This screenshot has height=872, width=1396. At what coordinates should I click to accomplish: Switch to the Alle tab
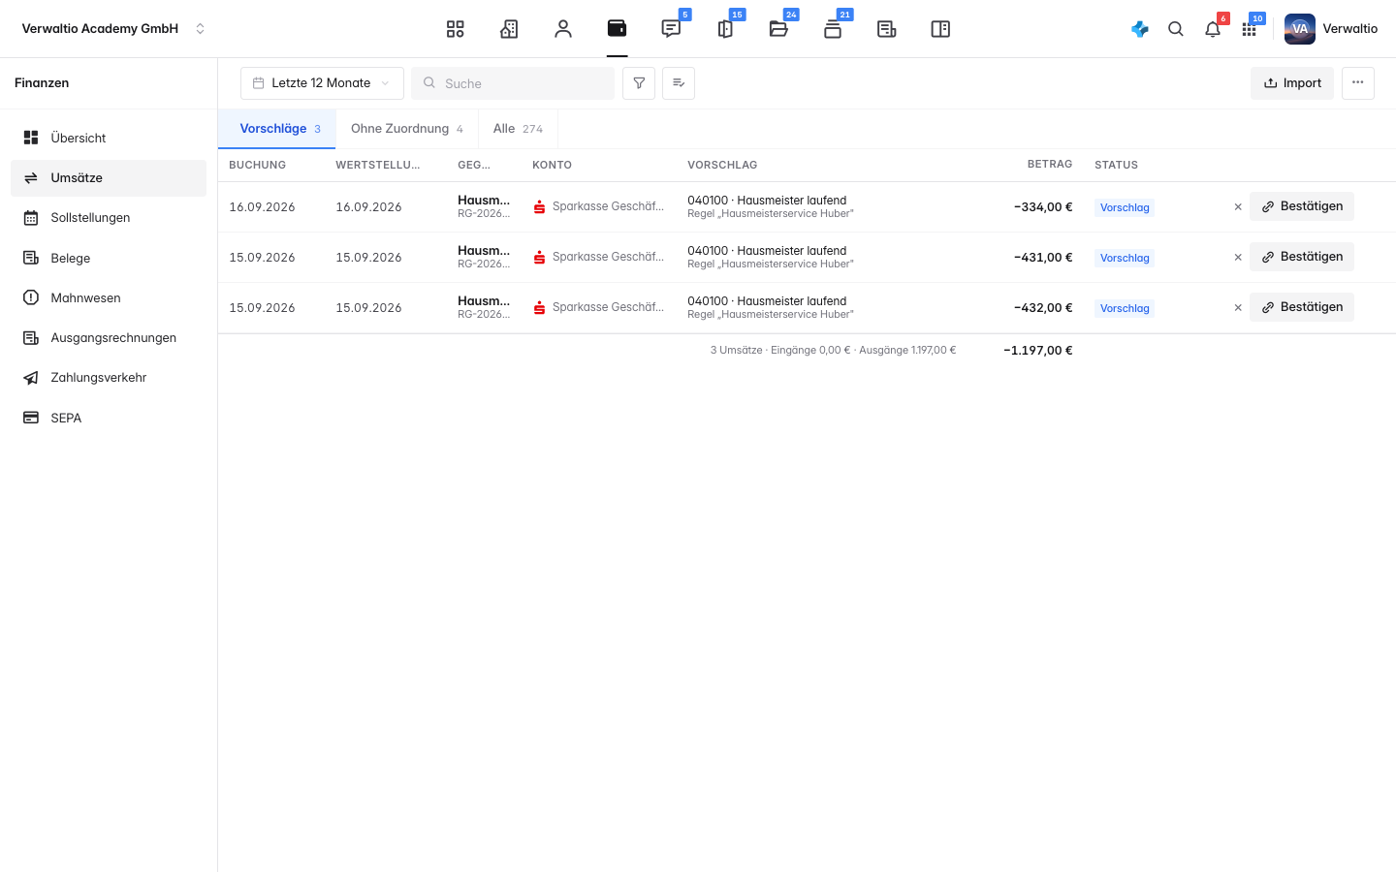pos(518,129)
